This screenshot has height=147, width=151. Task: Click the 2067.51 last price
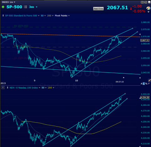coord(117,8)
